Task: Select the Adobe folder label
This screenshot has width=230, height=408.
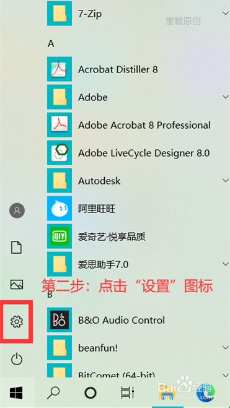Action: tap(93, 97)
